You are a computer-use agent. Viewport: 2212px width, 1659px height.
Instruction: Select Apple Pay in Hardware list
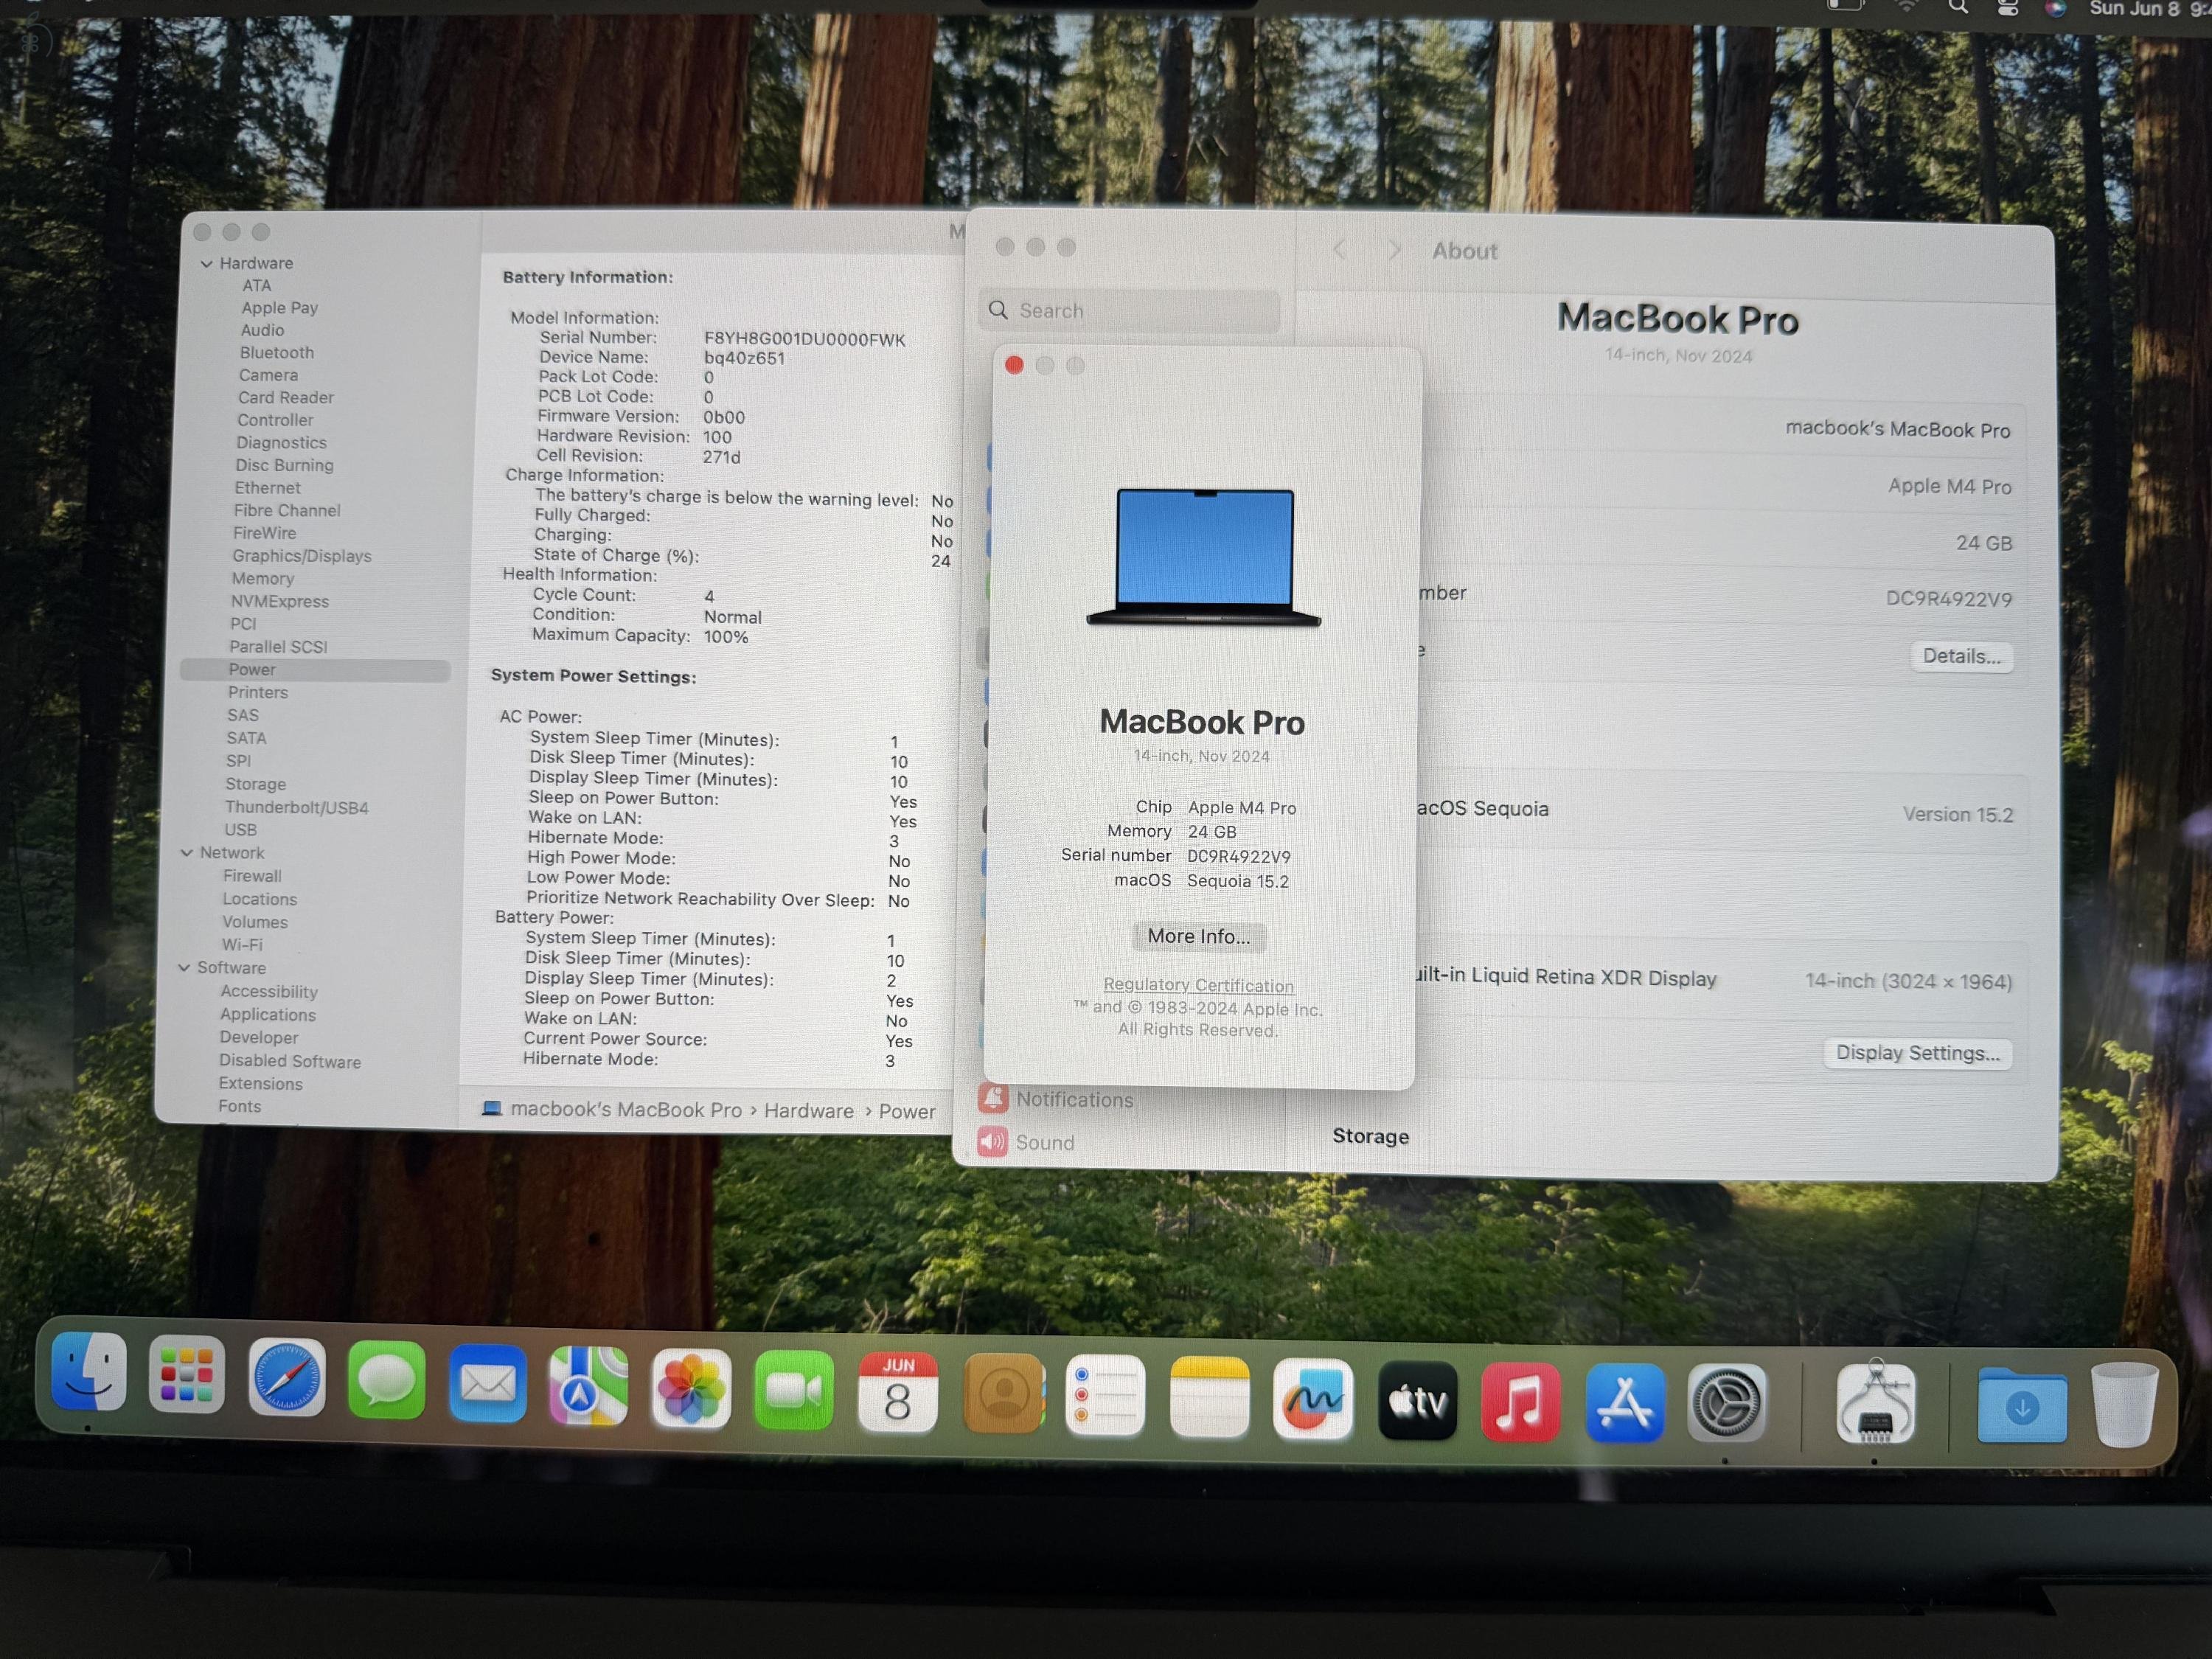point(279,308)
